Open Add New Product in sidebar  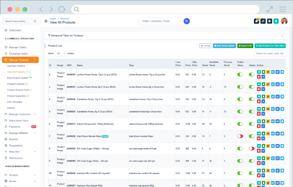16,66
